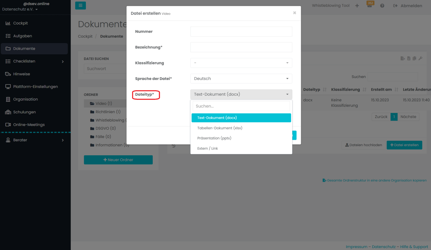This screenshot has width=431, height=250.
Task: Click the wrench settings icon
Action: 420,58
